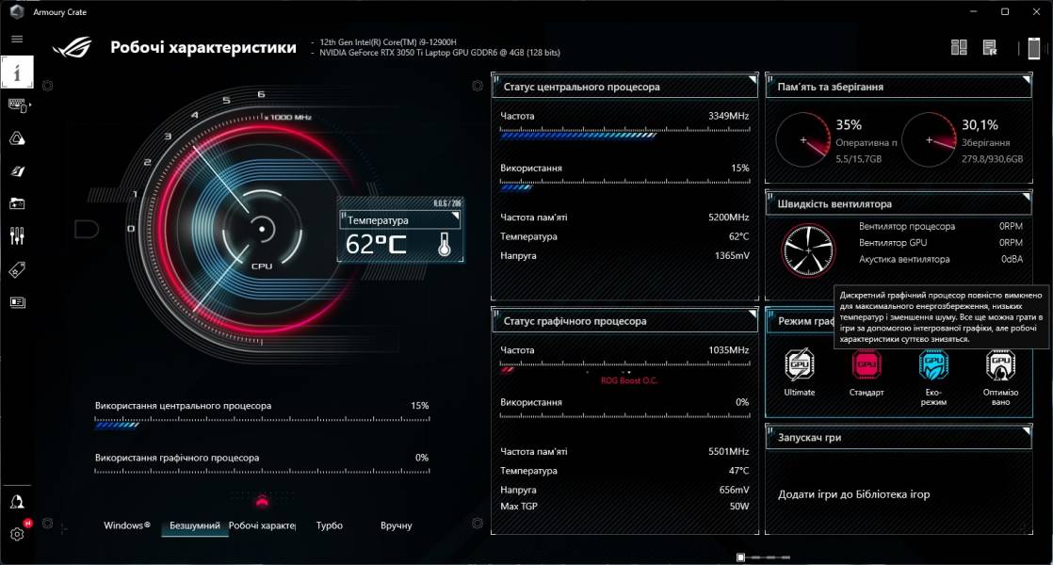Click CPU frequency value 3349MHz
This screenshot has width=1053, height=565.
(x=729, y=116)
